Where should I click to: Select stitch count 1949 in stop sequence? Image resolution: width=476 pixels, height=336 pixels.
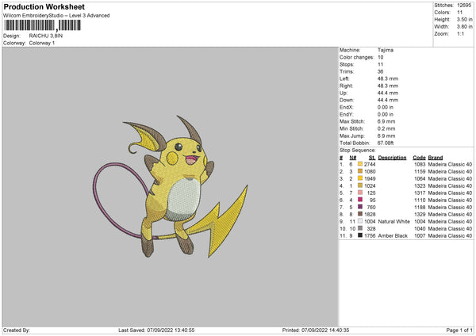(370, 178)
